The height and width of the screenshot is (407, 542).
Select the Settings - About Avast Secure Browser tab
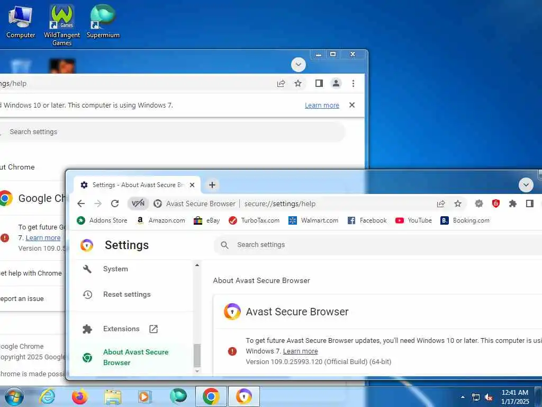coord(137,185)
